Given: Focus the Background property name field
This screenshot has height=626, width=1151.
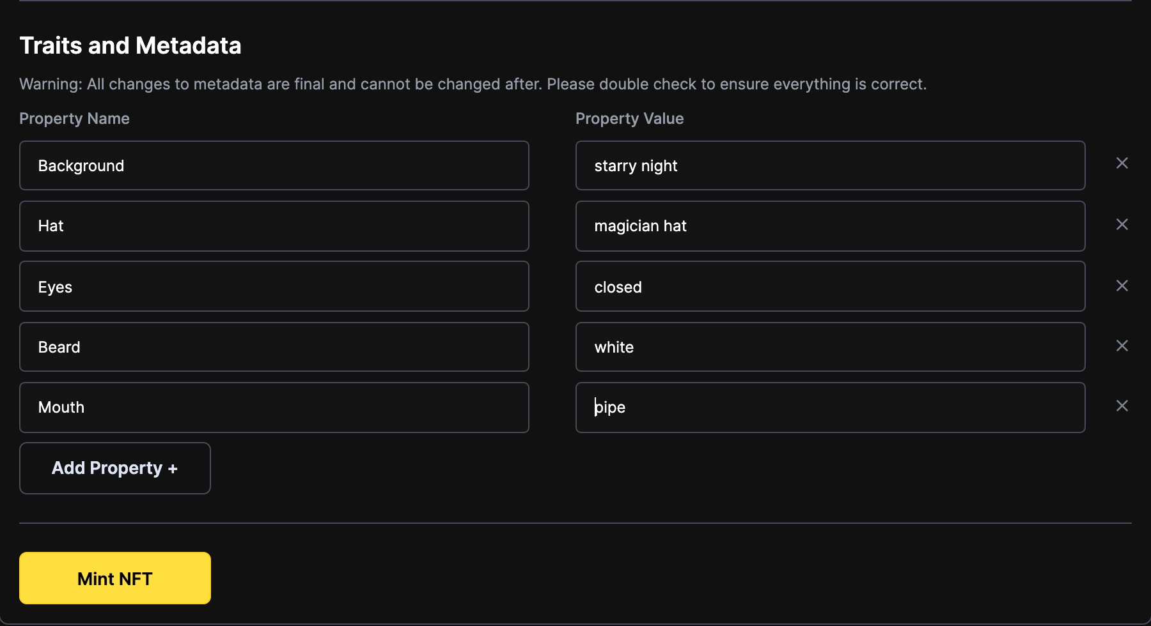Looking at the screenshot, I should point(274,165).
